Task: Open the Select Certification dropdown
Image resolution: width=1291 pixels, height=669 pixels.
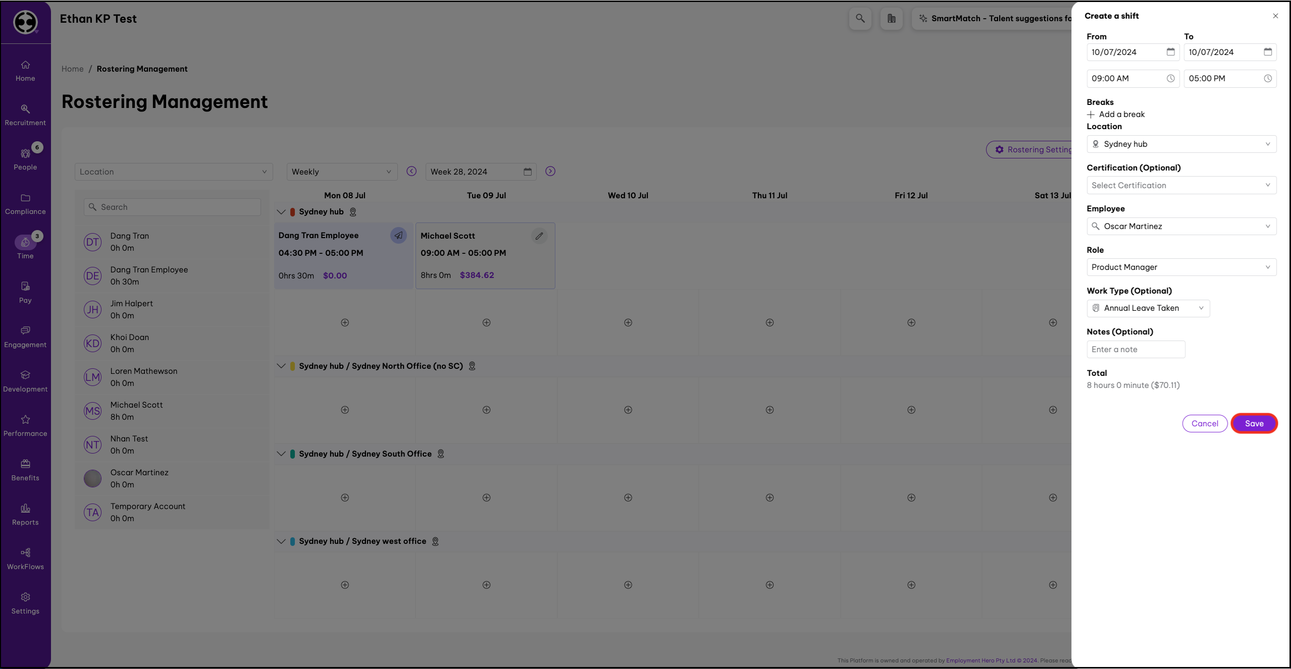Action: pos(1181,185)
